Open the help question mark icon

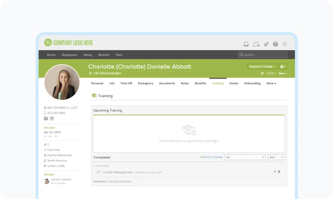[275, 44]
